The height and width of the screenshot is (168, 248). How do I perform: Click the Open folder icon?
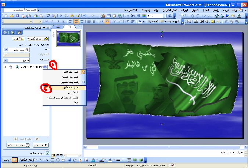tap(12, 16)
